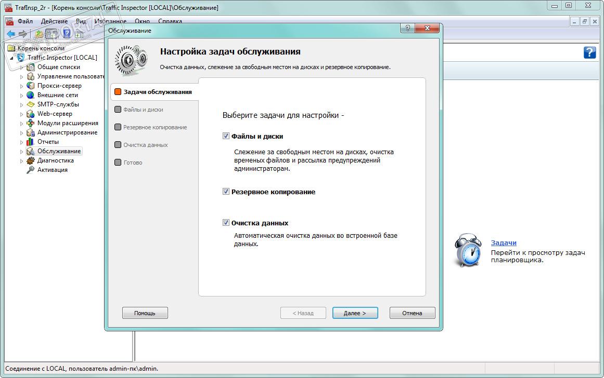Click the Корень консоли folder icon
Screen dimensions: 604x378
[x=11, y=48]
